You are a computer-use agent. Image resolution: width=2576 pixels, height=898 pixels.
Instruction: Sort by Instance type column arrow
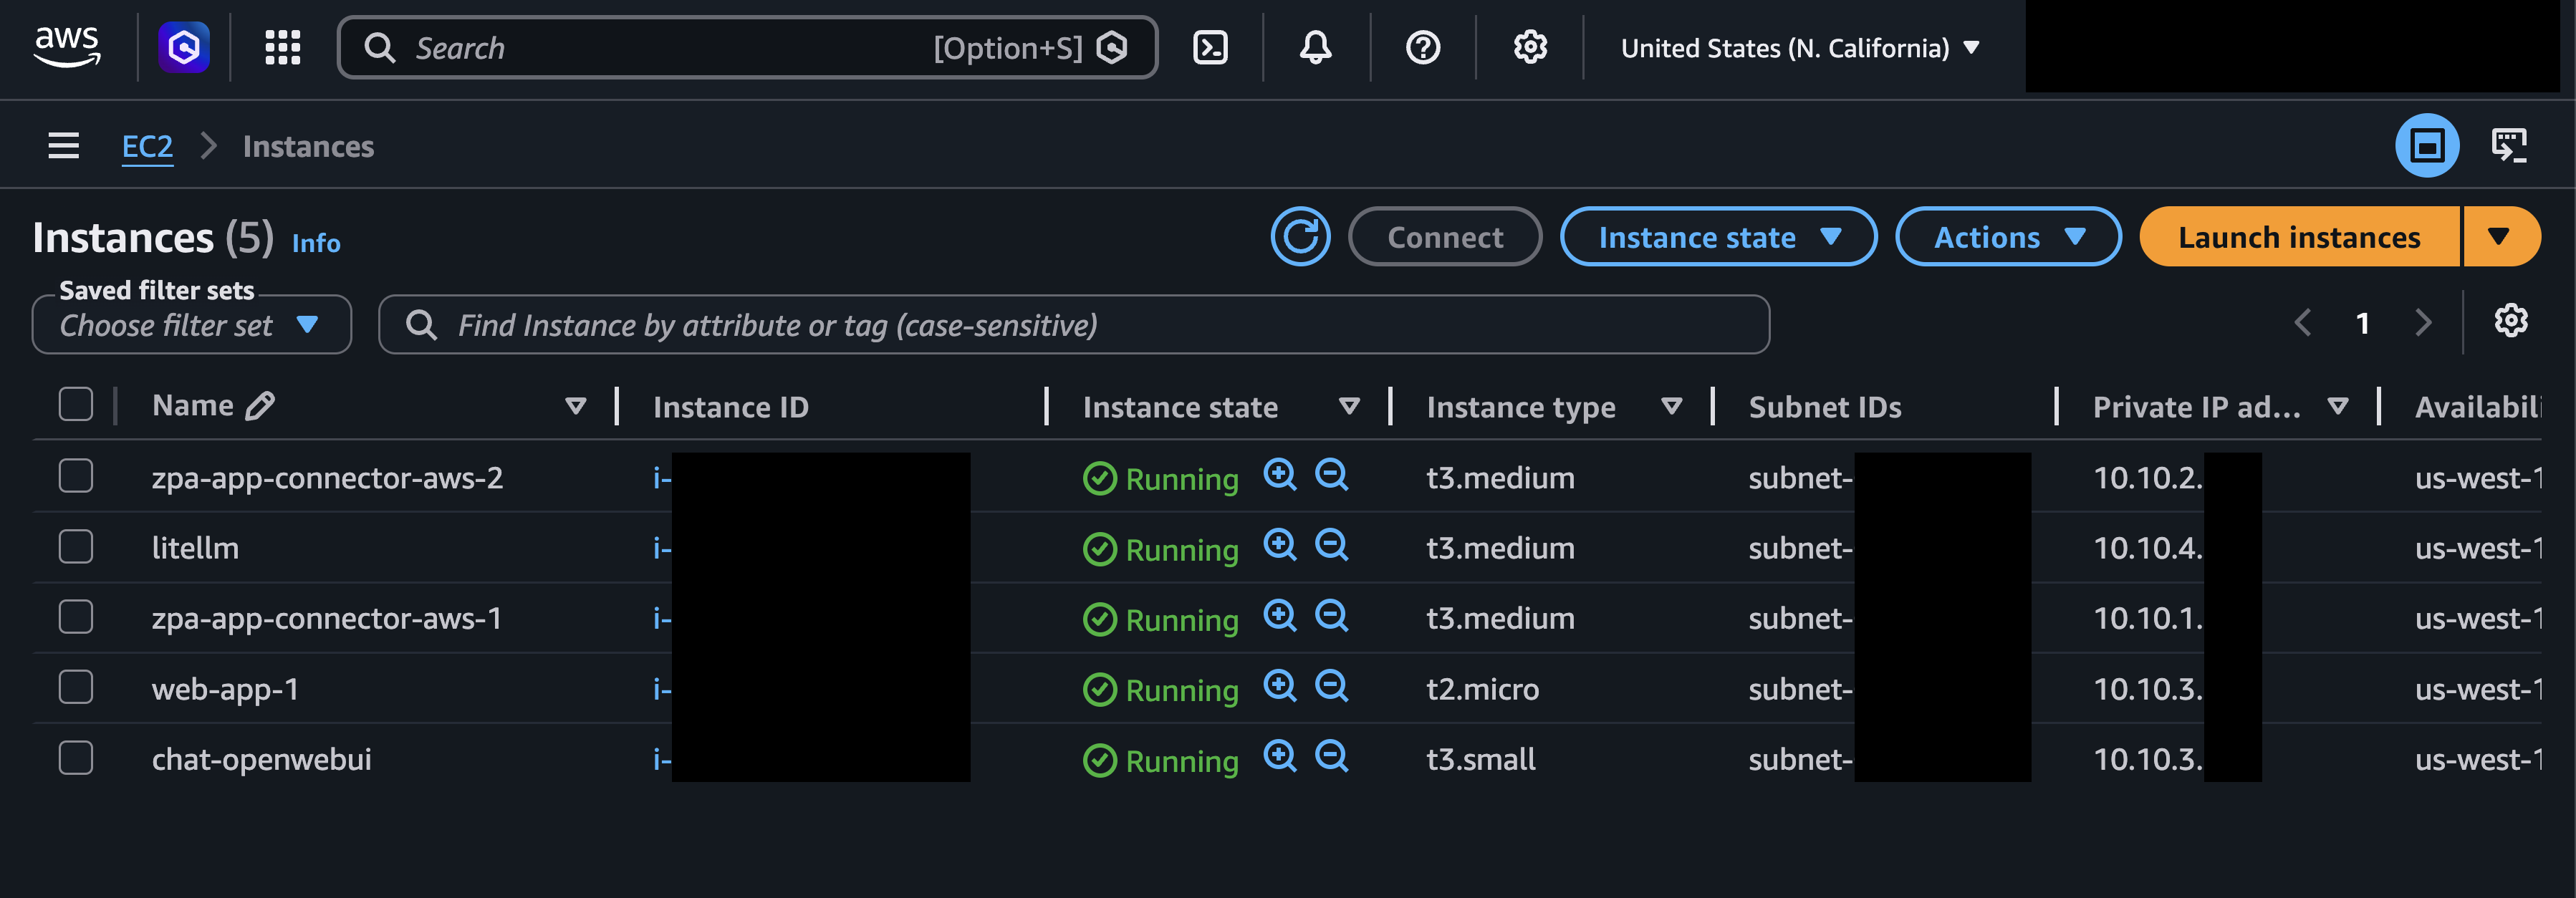pos(1671,406)
